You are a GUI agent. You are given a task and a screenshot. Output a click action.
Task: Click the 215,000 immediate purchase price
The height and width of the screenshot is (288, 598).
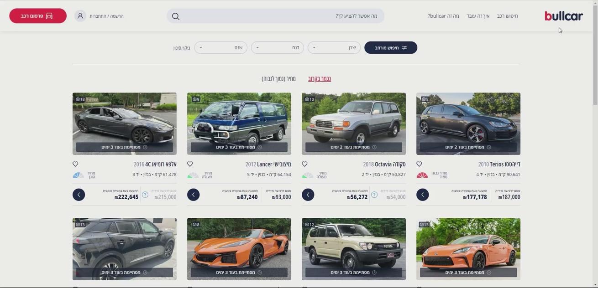coord(165,197)
